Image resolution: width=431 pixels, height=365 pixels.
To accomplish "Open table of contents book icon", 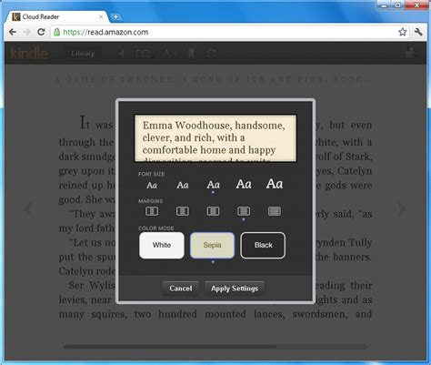I will pyautogui.click(x=143, y=54).
